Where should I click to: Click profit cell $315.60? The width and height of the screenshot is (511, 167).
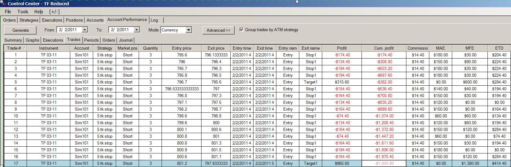[342, 82]
